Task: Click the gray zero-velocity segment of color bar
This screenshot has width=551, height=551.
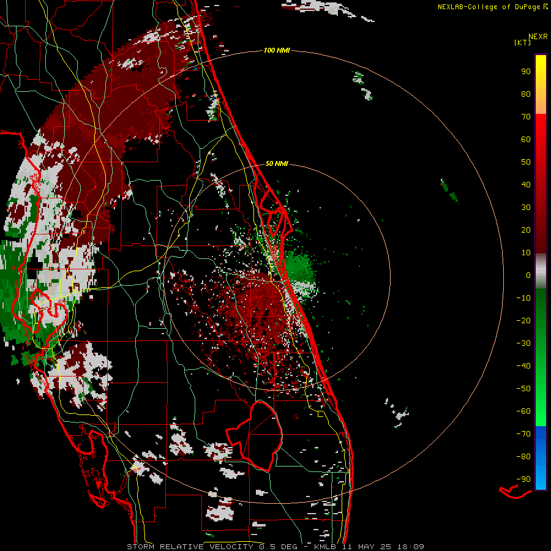Action: click(541, 271)
